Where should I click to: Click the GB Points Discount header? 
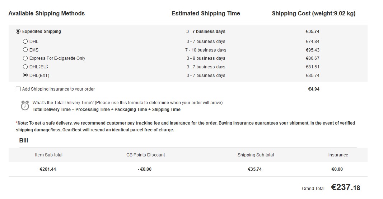(x=146, y=155)
